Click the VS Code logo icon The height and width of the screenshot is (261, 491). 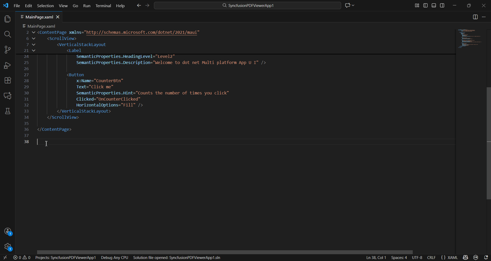pos(6,5)
